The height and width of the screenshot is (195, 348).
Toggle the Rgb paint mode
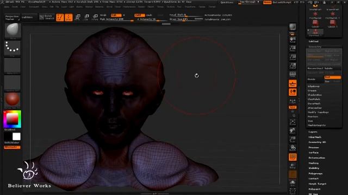tap(116, 15)
